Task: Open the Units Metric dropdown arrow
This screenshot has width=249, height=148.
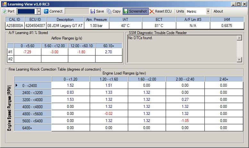Action: pyautogui.click(x=208, y=11)
